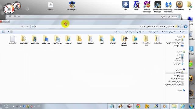Open the .VirtualBox folder
The width and height of the screenshot is (195, 109).
click(x=157, y=40)
